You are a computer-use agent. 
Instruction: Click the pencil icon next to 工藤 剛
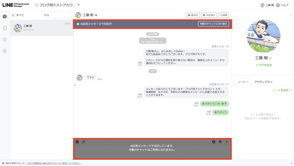[x=270, y=58]
